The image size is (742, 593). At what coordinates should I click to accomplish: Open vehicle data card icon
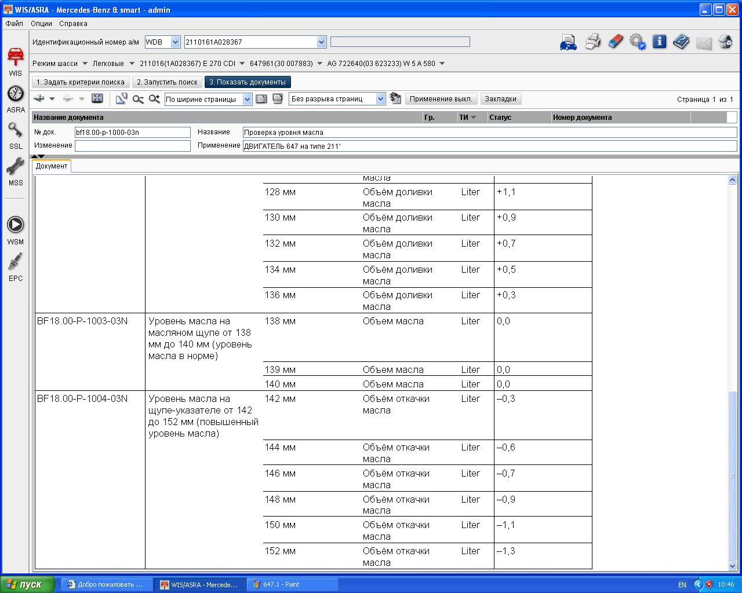point(568,42)
